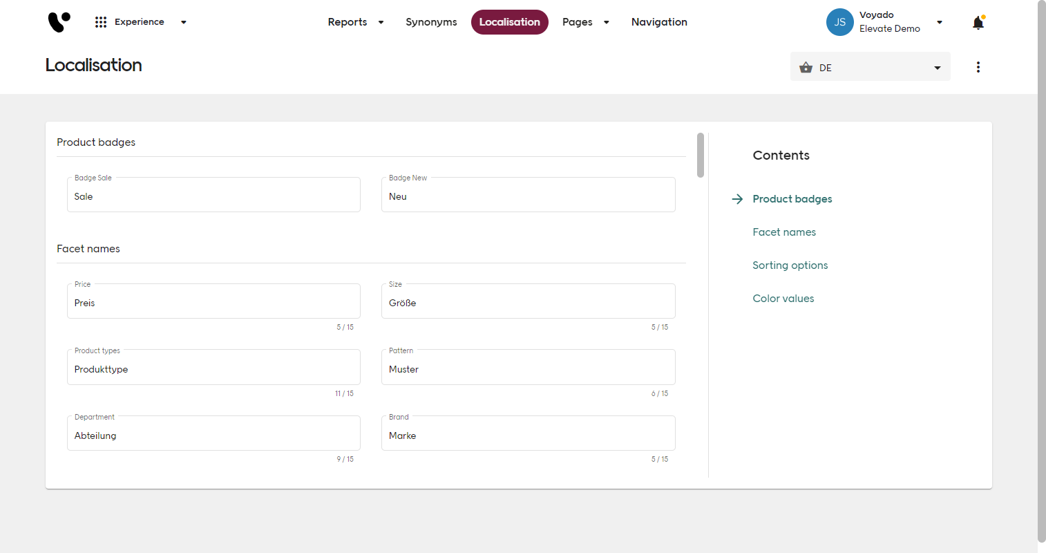Edit the Price facet name field
Image resolution: width=1046 pixels, height=553 pixels.
(213, 301)
